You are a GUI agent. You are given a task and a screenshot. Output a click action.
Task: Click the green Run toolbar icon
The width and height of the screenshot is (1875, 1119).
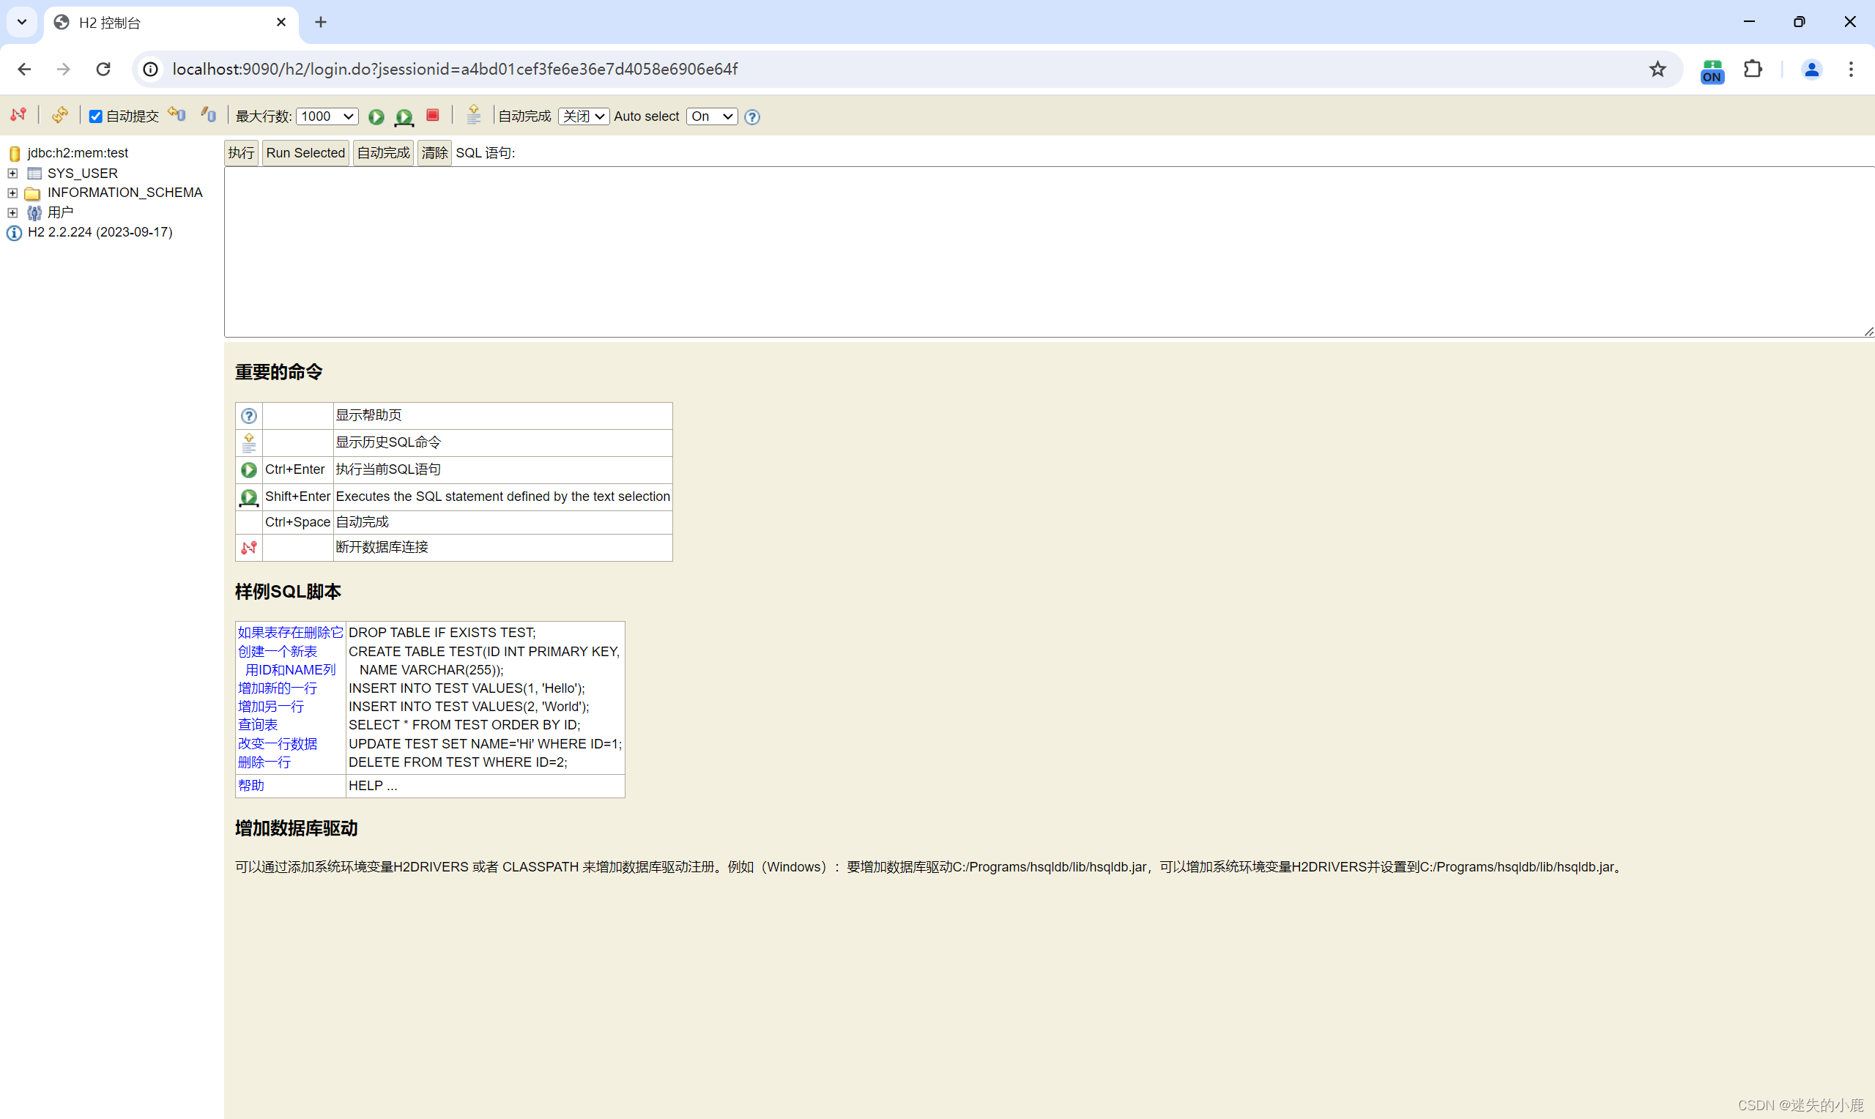pyautogui.click(x=376, y=116)
